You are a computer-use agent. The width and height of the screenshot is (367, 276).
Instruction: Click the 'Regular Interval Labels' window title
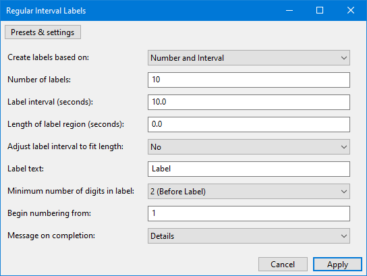pos(46,11)
